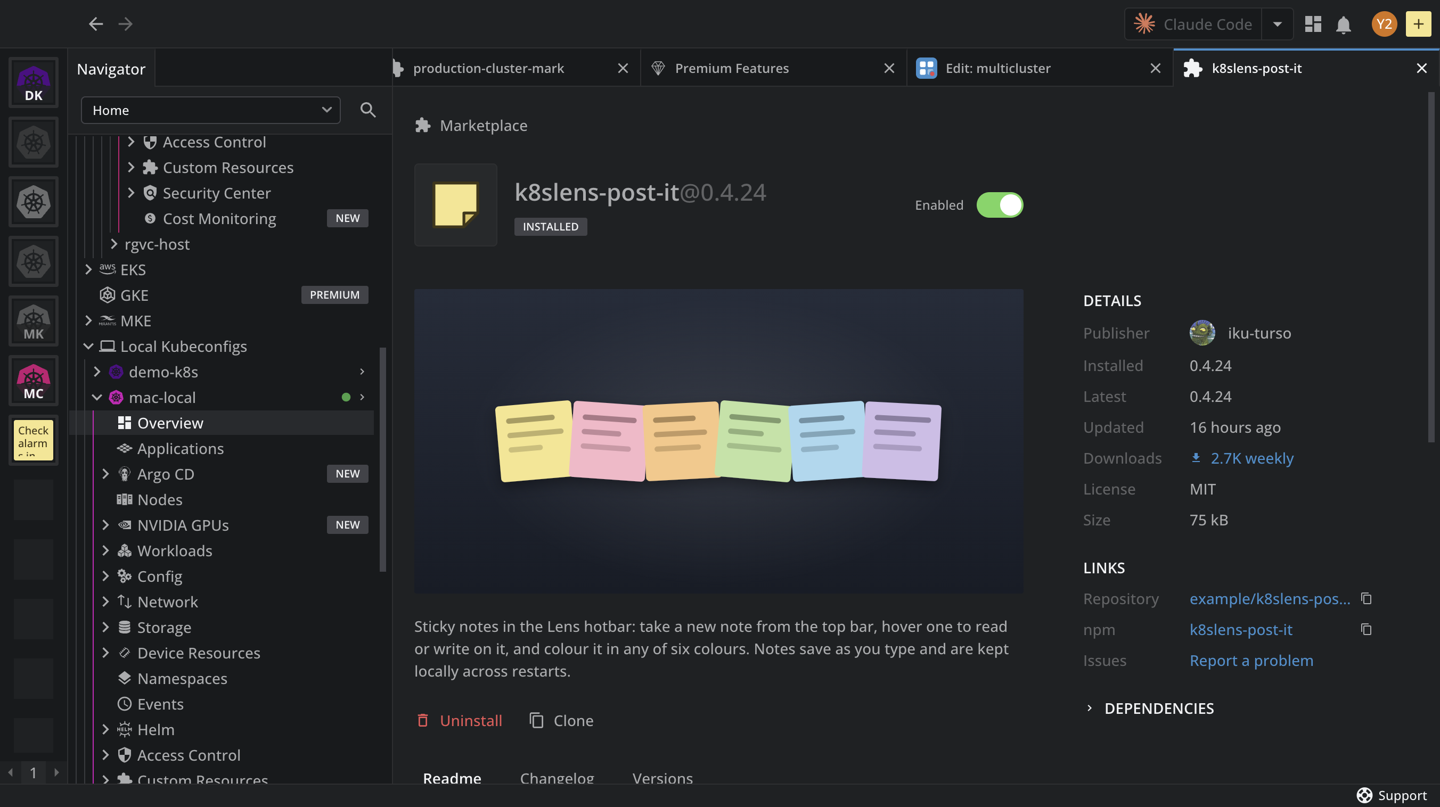Open the Report a problem link
Viewport: 1440px width, 807px height.
pyautogui.click(x=1251, y=661)
